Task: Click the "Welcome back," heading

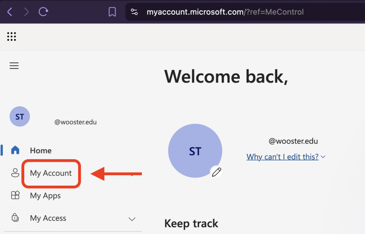Action: pos(226,76)
